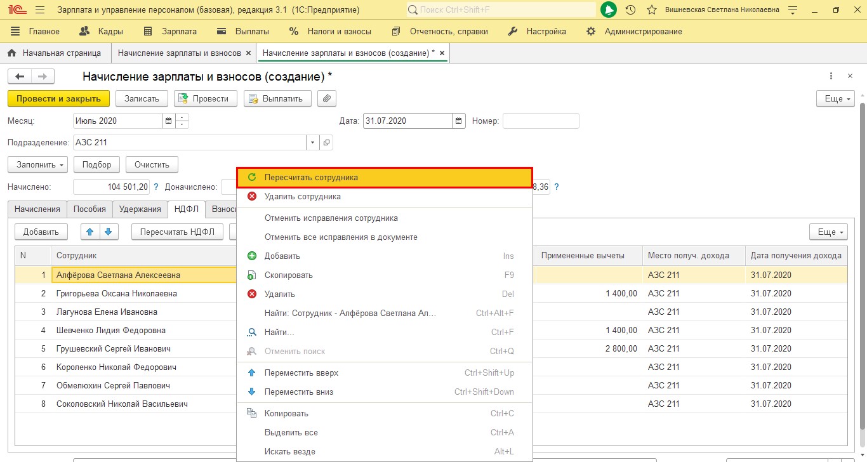The width and height of the screenshot is (867, 462).
Task: Choose Копировать in the context menu
Action: coord(384,414)
